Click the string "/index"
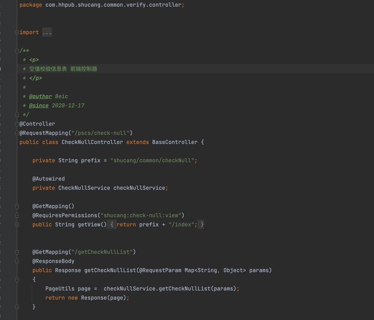 click(181, 224)
